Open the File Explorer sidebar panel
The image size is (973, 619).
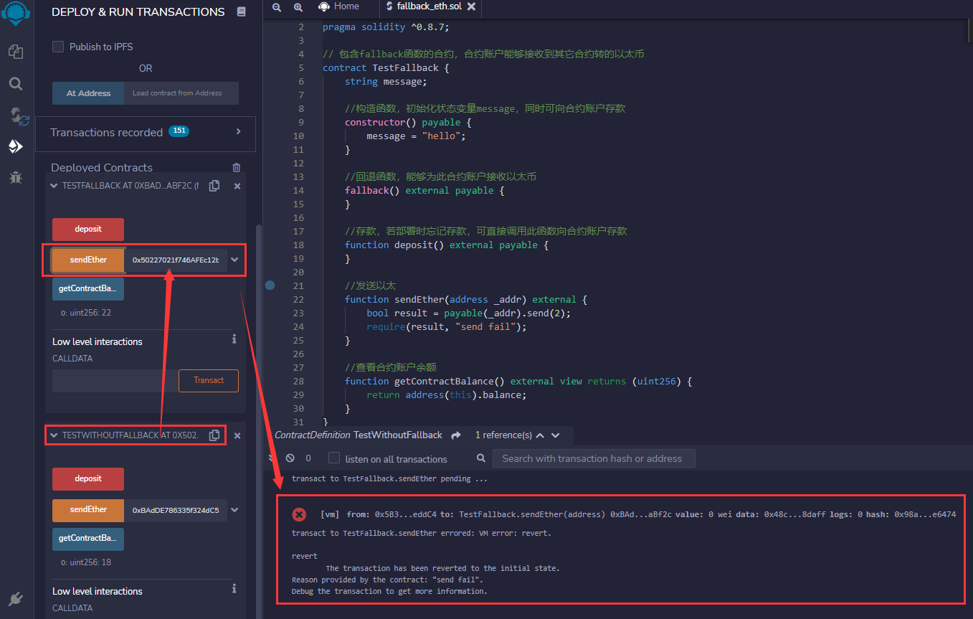16,52
